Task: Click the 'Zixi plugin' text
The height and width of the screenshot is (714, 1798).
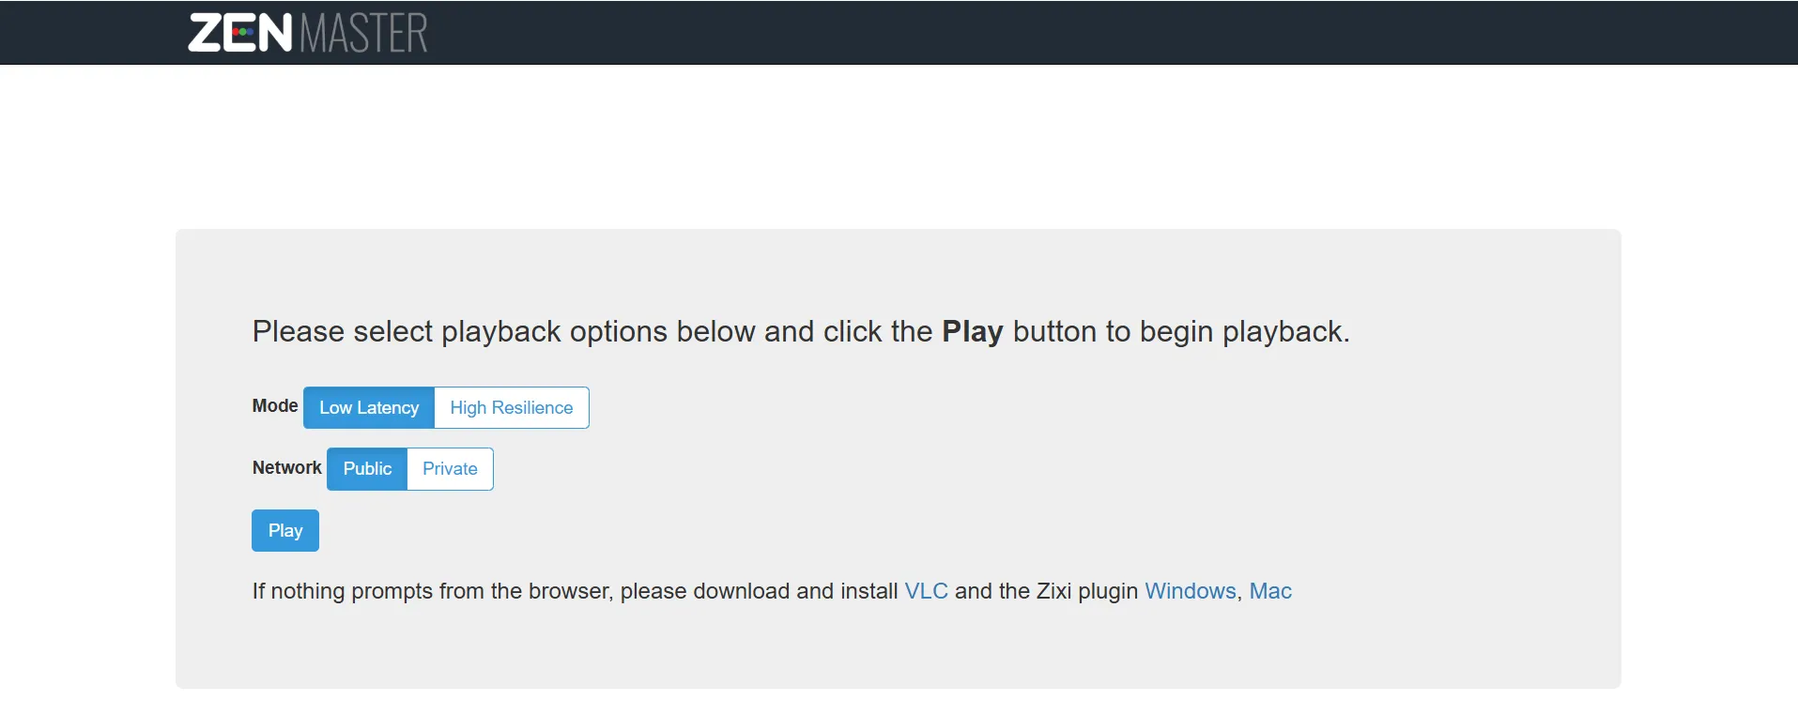Action: (1087, 591)
